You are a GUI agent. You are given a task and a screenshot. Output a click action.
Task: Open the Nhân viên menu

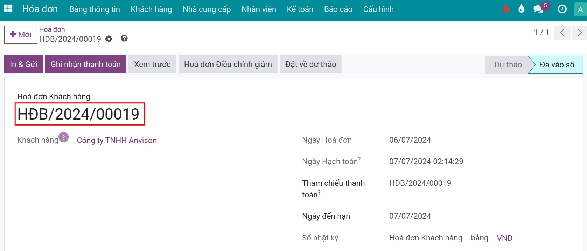(x=259, y=9)
